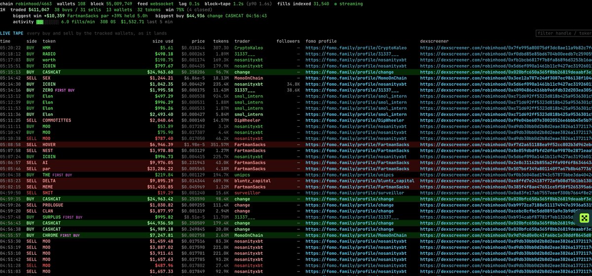
Task: Click the CLAN token name
Action: point(48,211)
